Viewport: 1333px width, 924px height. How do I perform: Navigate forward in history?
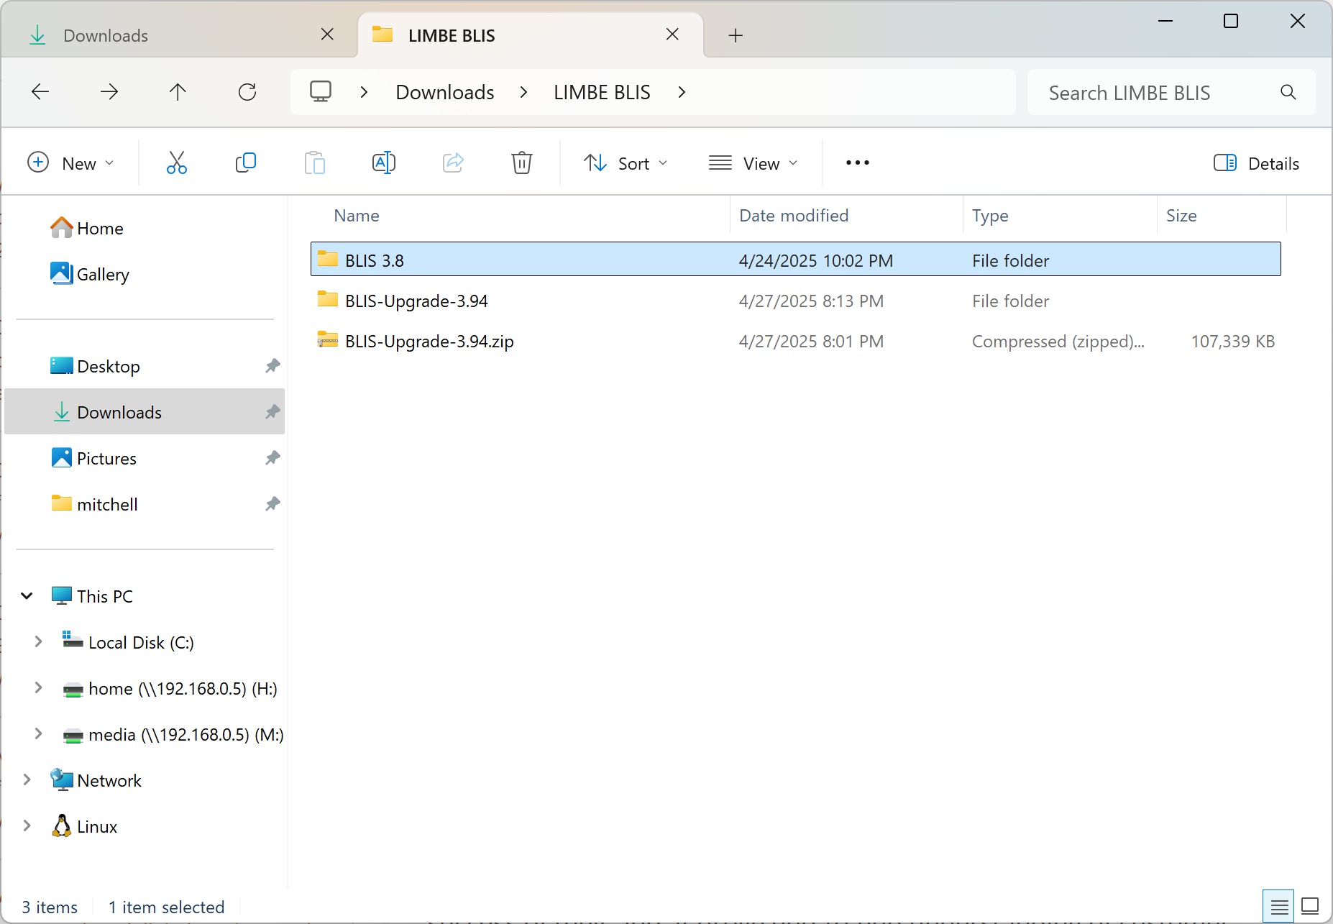109,92
